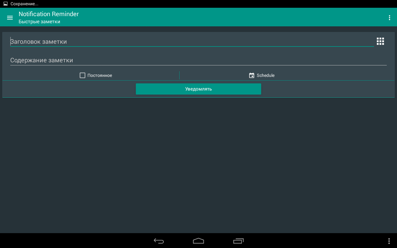
Task: Open the hamburger navigation menu
Action: point(10,18)
